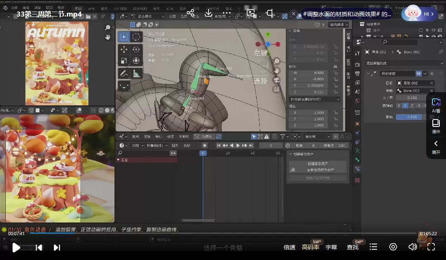This screenshot has width=446, height=260.
Task: Activate the Move tool
Action: (124, 49)
